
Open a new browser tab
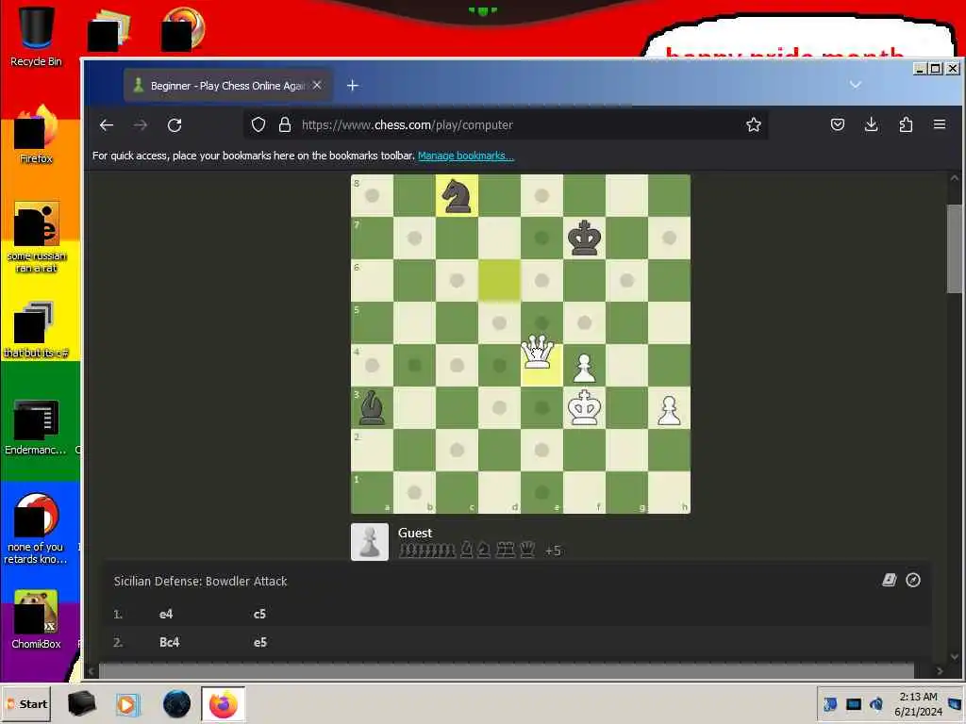[353, 86]
